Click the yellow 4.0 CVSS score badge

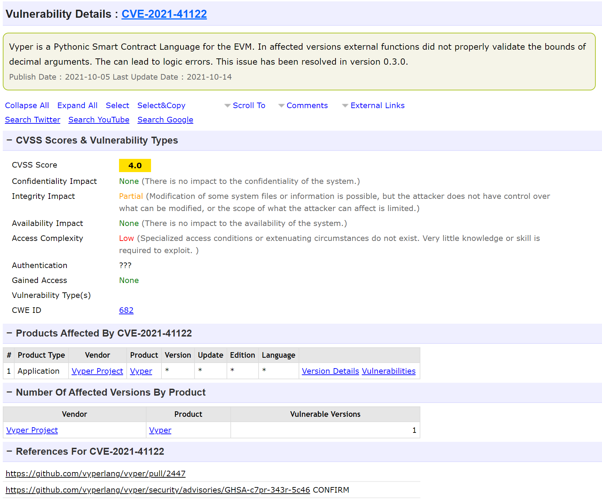[x=135, y=165]
